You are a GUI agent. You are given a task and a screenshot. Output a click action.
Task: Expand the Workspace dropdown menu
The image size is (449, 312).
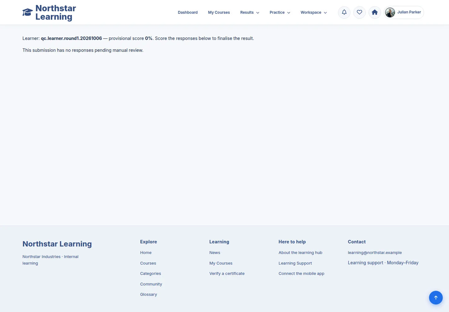(314, 12)
